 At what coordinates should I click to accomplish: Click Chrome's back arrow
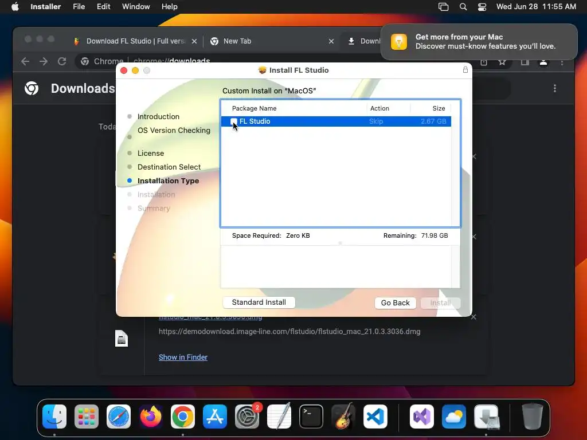coord(25,61)
